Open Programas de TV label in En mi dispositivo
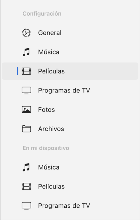This screenshot has width=140, height=220. pyautogui.click(x=64, y=206)
